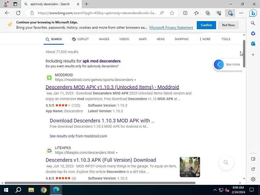Open the notifications bell icon
The height and width of the screenshot is (195, 260).
click(230, 13)
